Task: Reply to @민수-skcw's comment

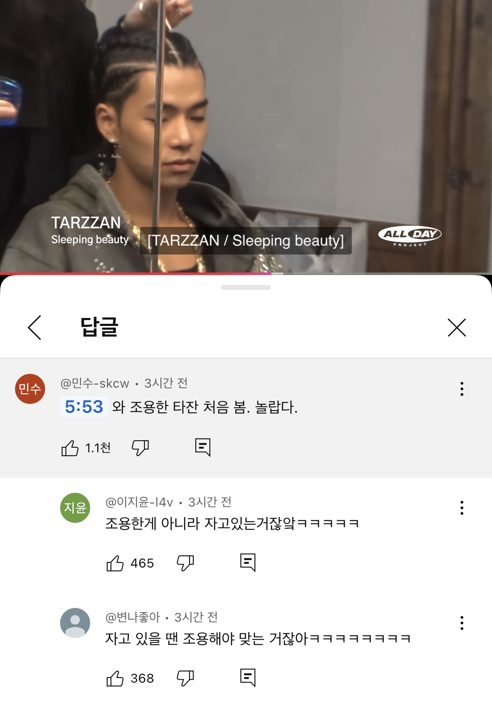Action: pyautogui.click(x=203, y=447)
